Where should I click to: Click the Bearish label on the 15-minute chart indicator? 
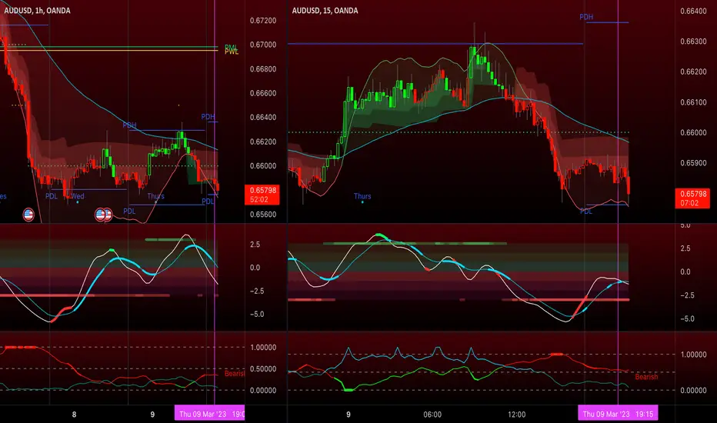646,377
